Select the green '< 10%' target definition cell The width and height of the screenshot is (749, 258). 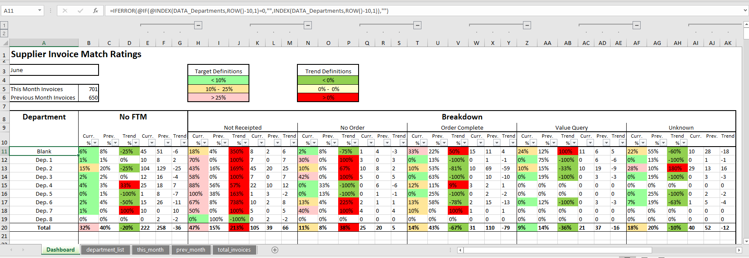coord(218,80)
